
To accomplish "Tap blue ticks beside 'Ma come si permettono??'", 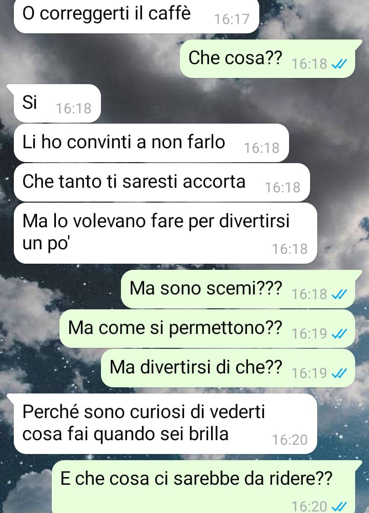I will pyautogui.click(x=339, y=334).
